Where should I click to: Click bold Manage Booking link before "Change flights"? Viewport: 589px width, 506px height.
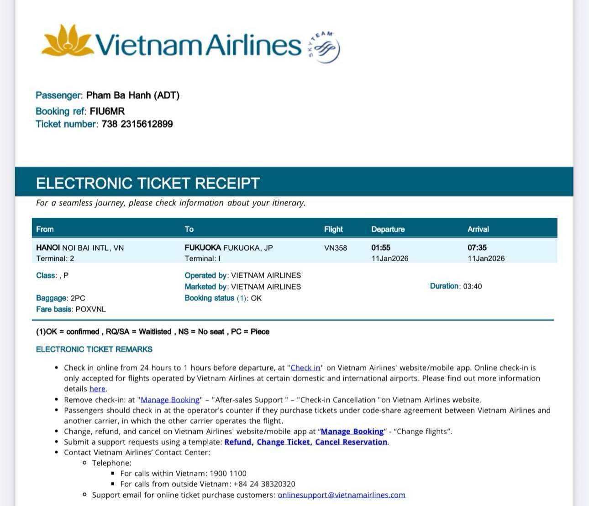pyautogui.click(x=352, y=431)
